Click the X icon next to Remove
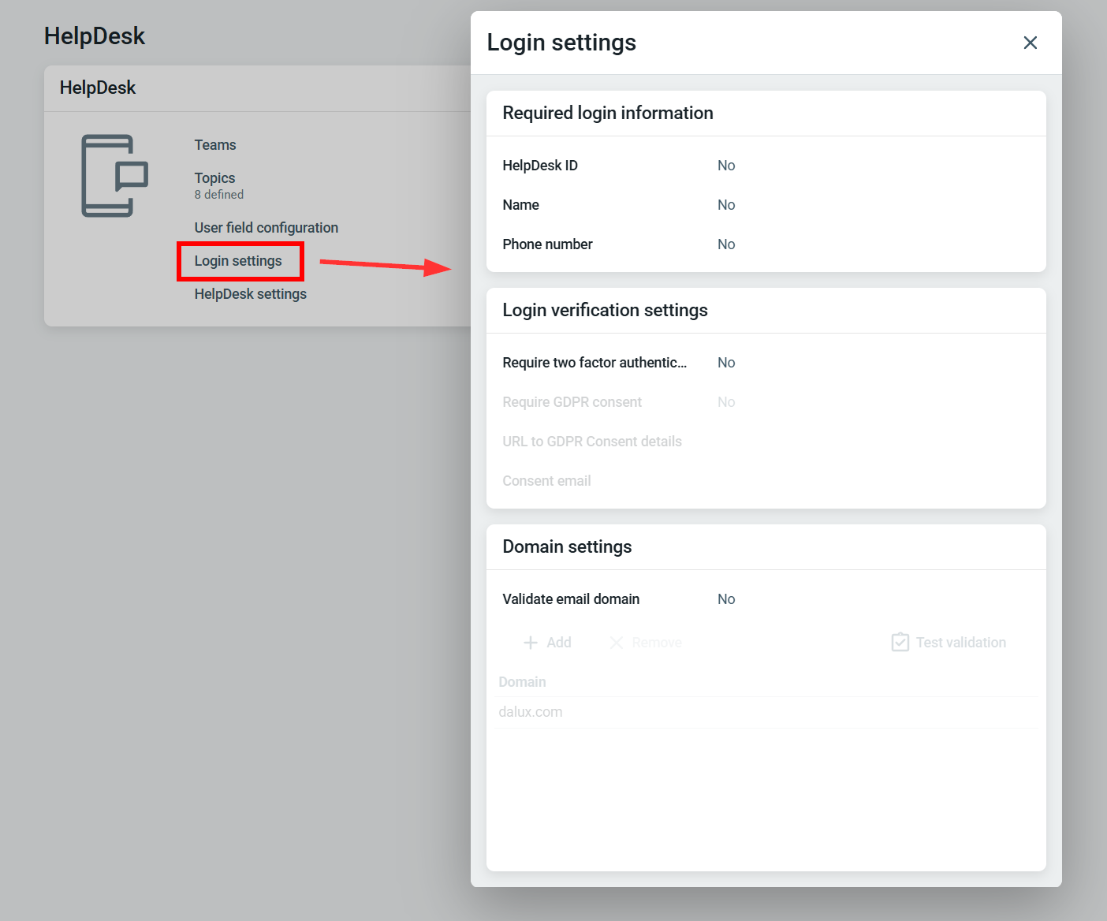Screen dimensions: 1107x921 [x=617, y=643]
